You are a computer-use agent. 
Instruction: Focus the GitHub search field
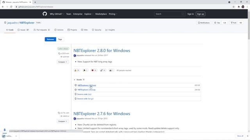[170, 14]
